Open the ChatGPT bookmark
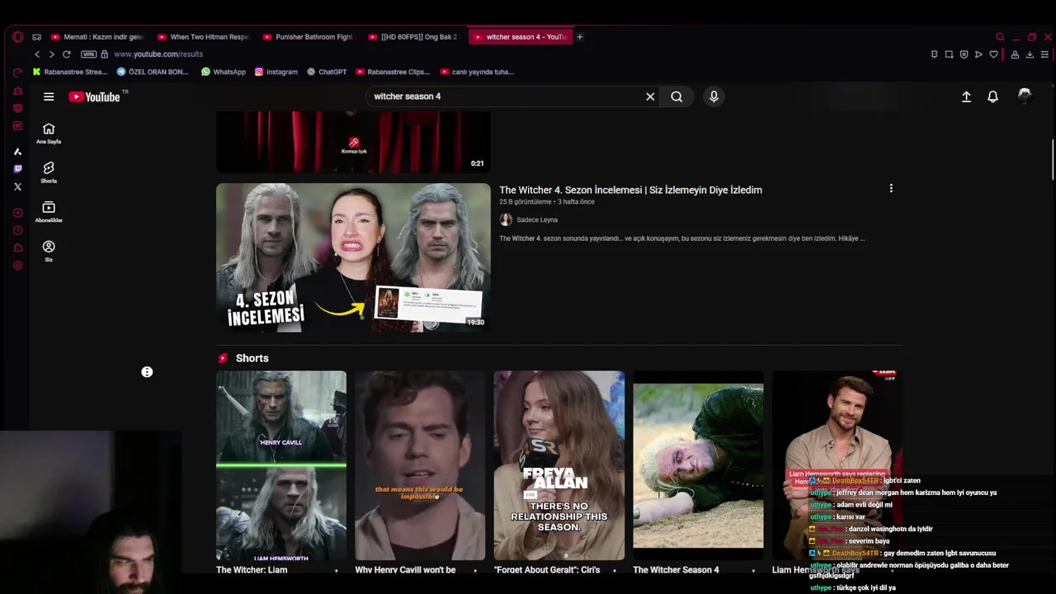Screen dimensions: 1056x594 (x=327, y=72)
